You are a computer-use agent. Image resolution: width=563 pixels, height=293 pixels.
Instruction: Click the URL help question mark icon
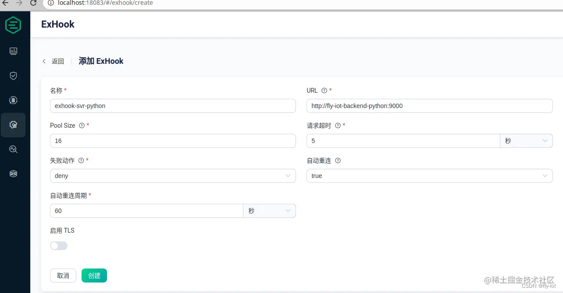click(x=324, y=91)
